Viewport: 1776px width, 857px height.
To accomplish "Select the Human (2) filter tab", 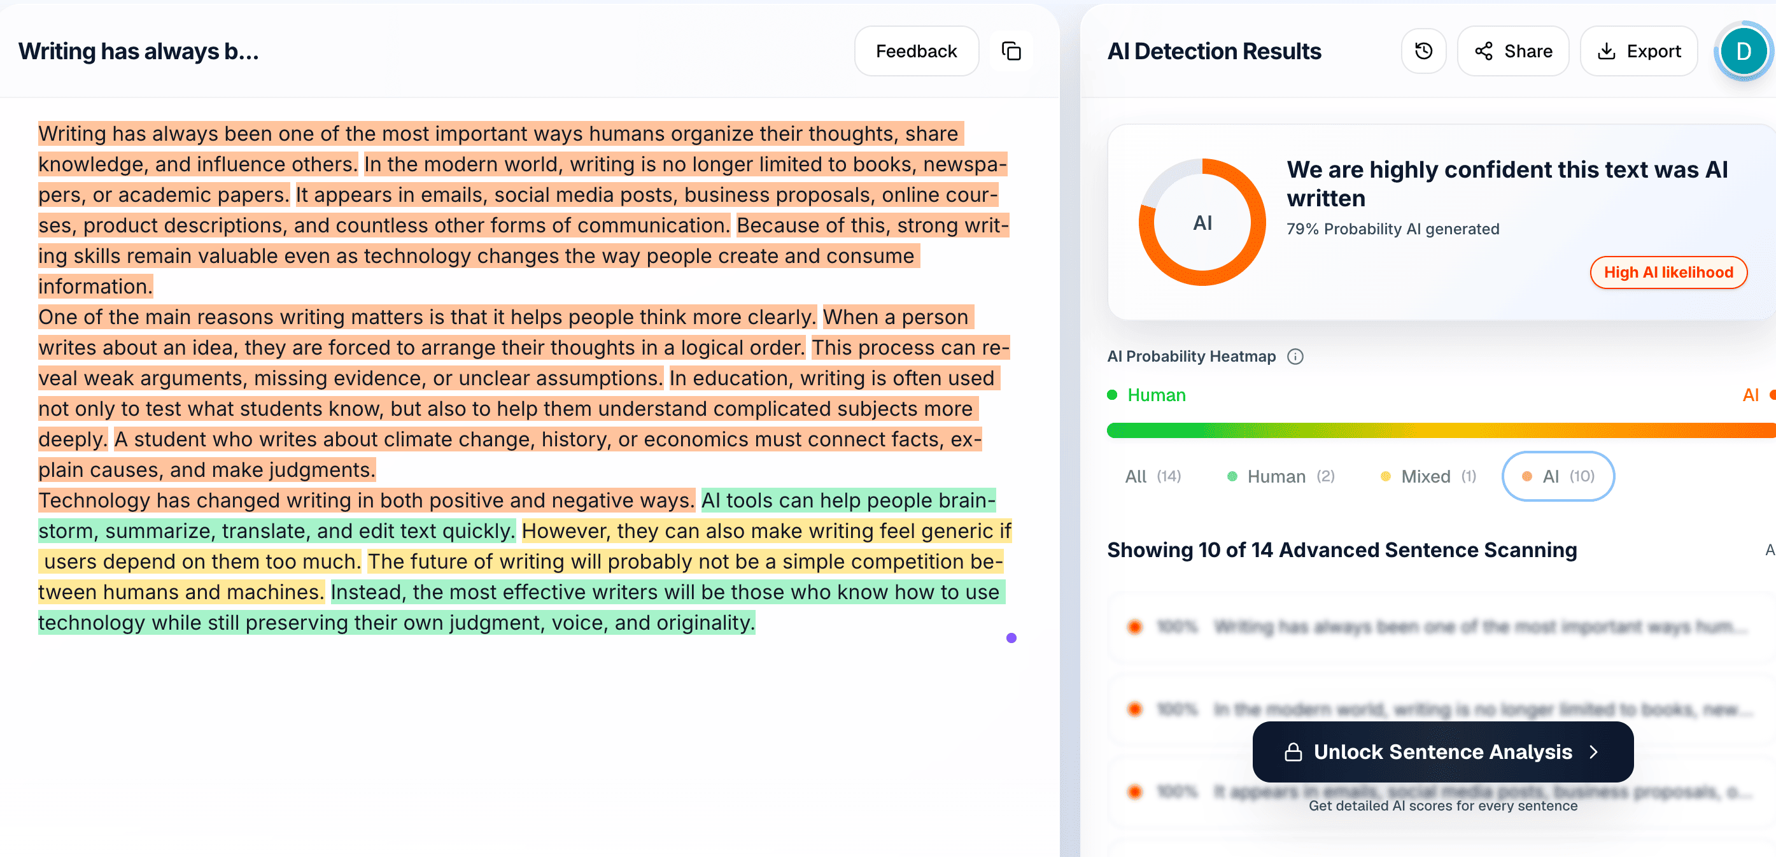I will (1281, 476).
